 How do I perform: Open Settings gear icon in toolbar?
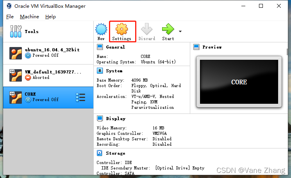(x=121, y=29)
